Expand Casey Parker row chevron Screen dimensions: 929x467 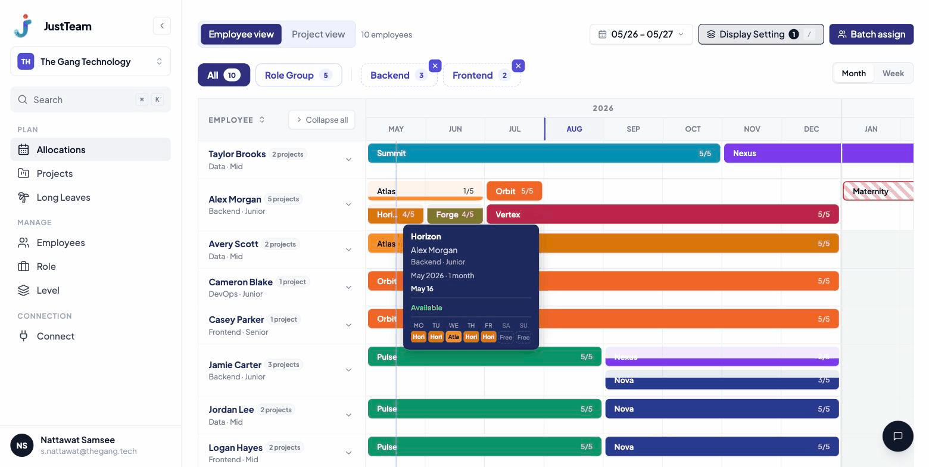coord(348,325)
